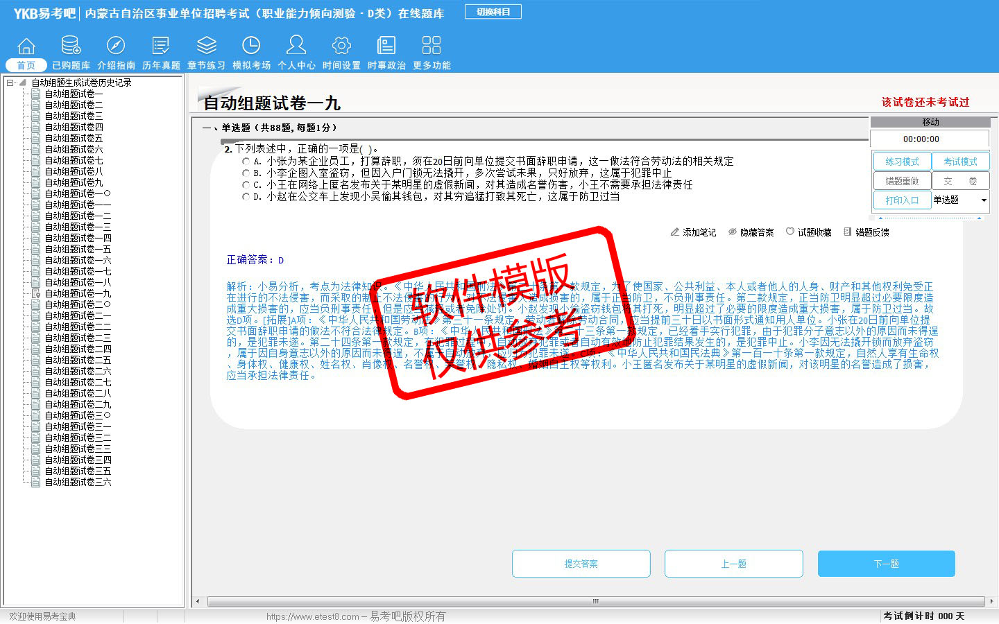
Task: Collapse the 自动组题生成试卷历史记录 tree root
Action: (x=10, y=83)
